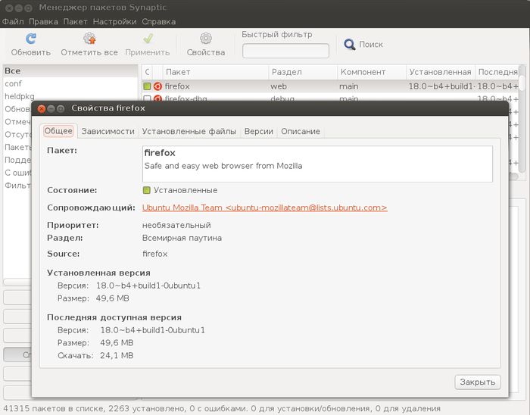Screen dimensions: 530x415
Task: Click the status bar package count text
Action: 221,409
